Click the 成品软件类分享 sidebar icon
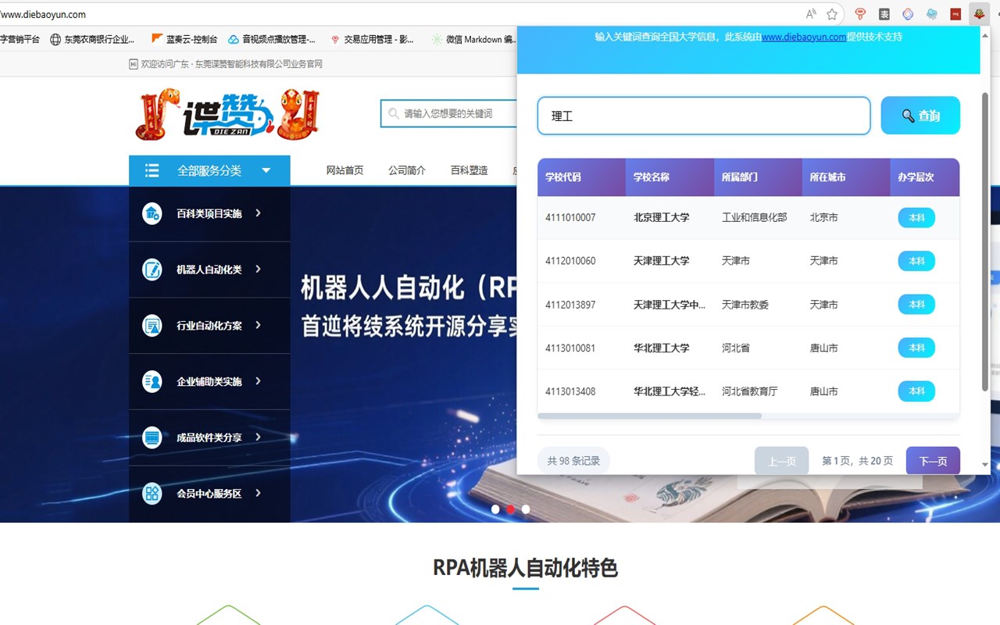The width and height of the screenshot is (1000, 625). pos(152,437)
